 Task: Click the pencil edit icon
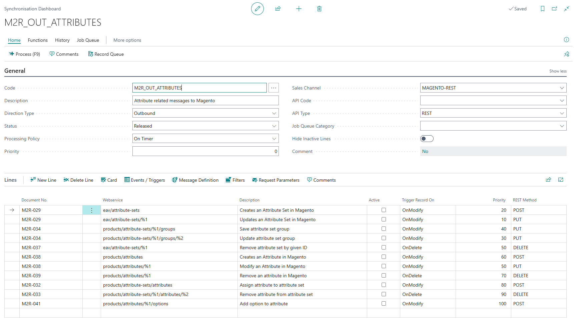tap(257, 9)
